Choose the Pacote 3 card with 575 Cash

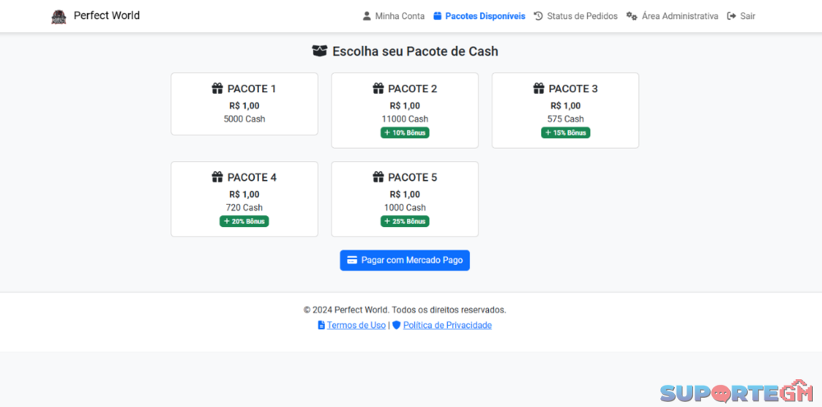pyautogui.click(x=565, y=110)
